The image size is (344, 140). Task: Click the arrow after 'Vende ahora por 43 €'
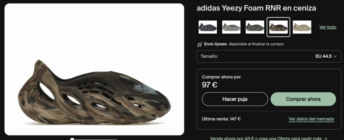click(x=325, y=138)
